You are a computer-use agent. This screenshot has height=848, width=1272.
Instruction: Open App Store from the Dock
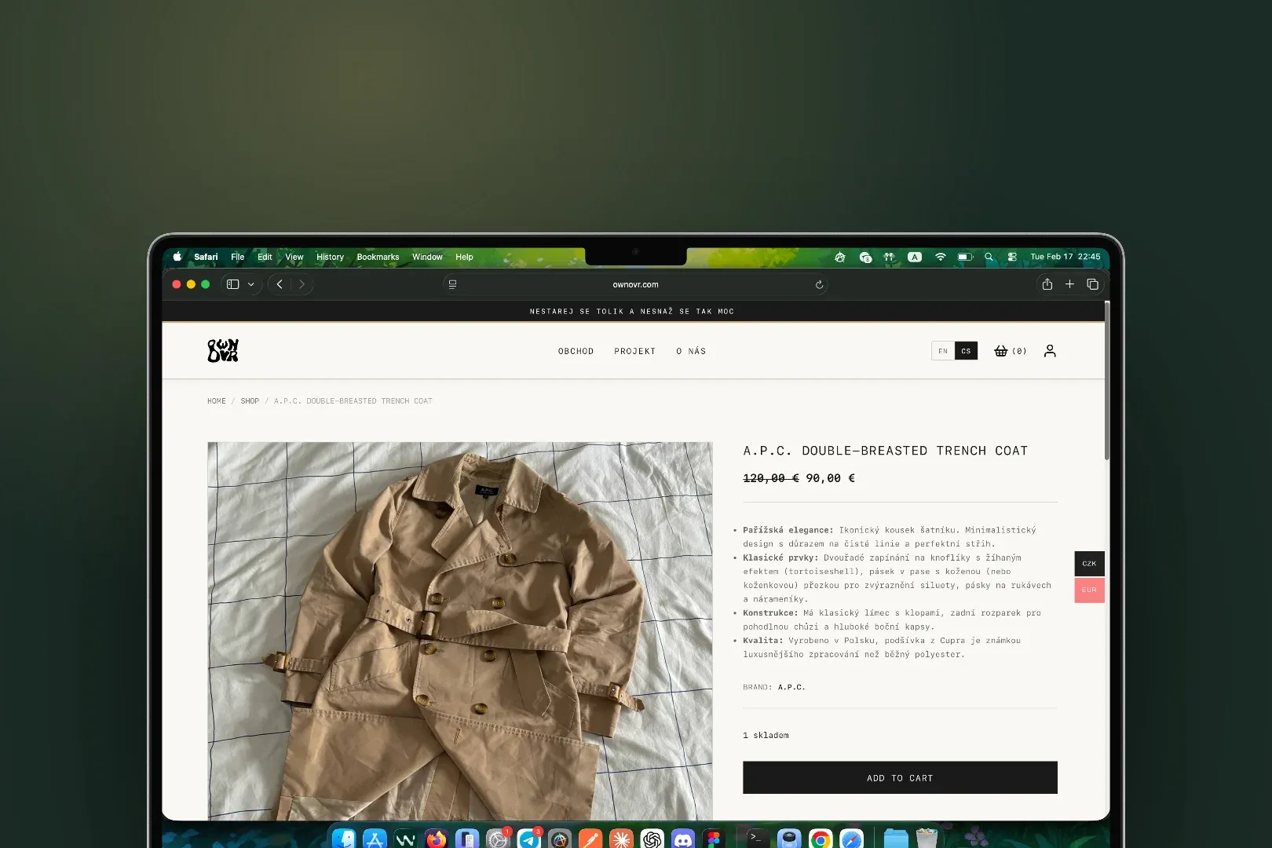[x=375, y=839]
